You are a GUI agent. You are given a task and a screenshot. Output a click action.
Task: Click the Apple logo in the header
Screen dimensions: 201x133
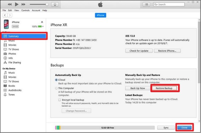(x=100, y=5)
